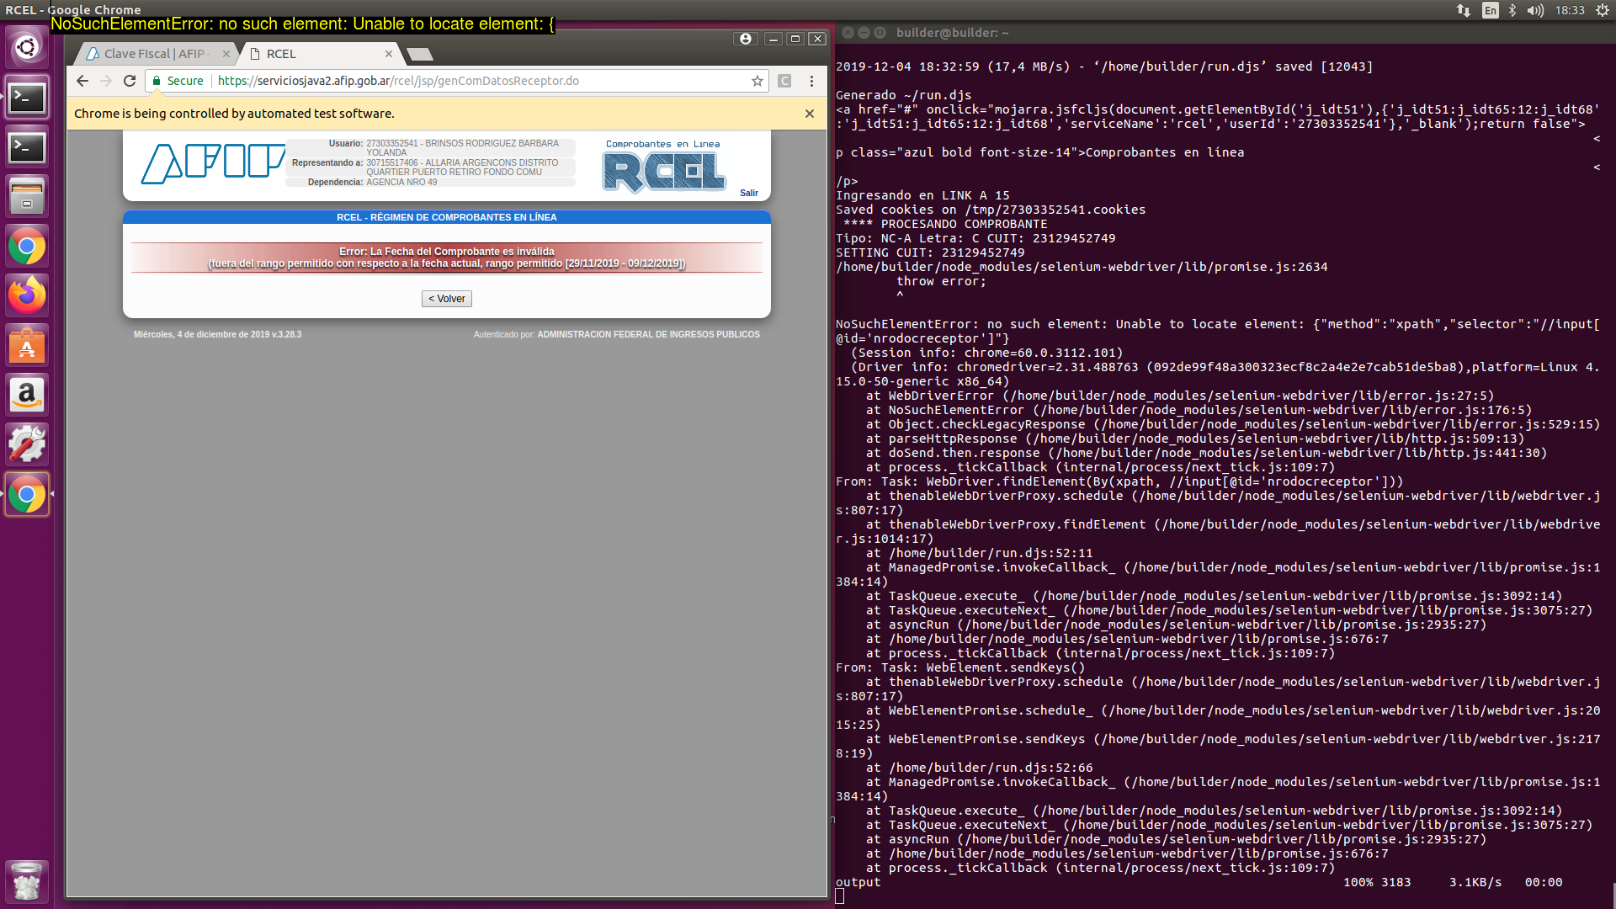Screen dimensions: 1616x909
Task: Open Chrome three-dot menu
Action: coord(811,81)
